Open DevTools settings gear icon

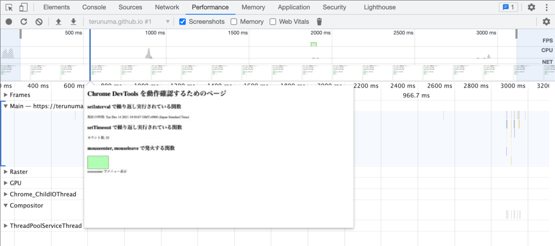coord(531,7)
